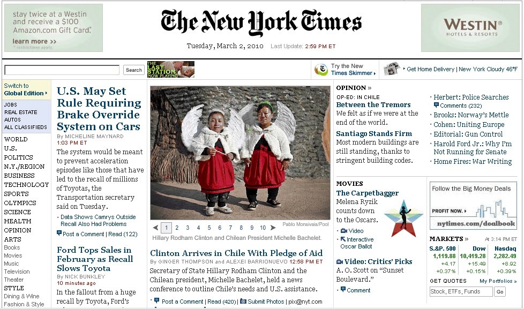524x309 pixels.
Task: Open the Clinton Arrives in Chile headline
Action: click(x=236, y=253)
